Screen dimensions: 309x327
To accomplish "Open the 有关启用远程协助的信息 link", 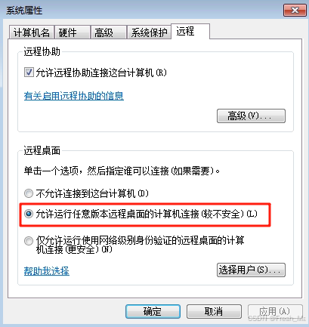I will point(74,96).
